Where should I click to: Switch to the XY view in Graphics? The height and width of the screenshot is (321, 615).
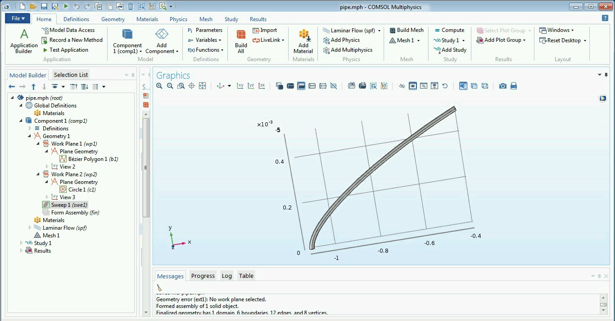(240, 86)
